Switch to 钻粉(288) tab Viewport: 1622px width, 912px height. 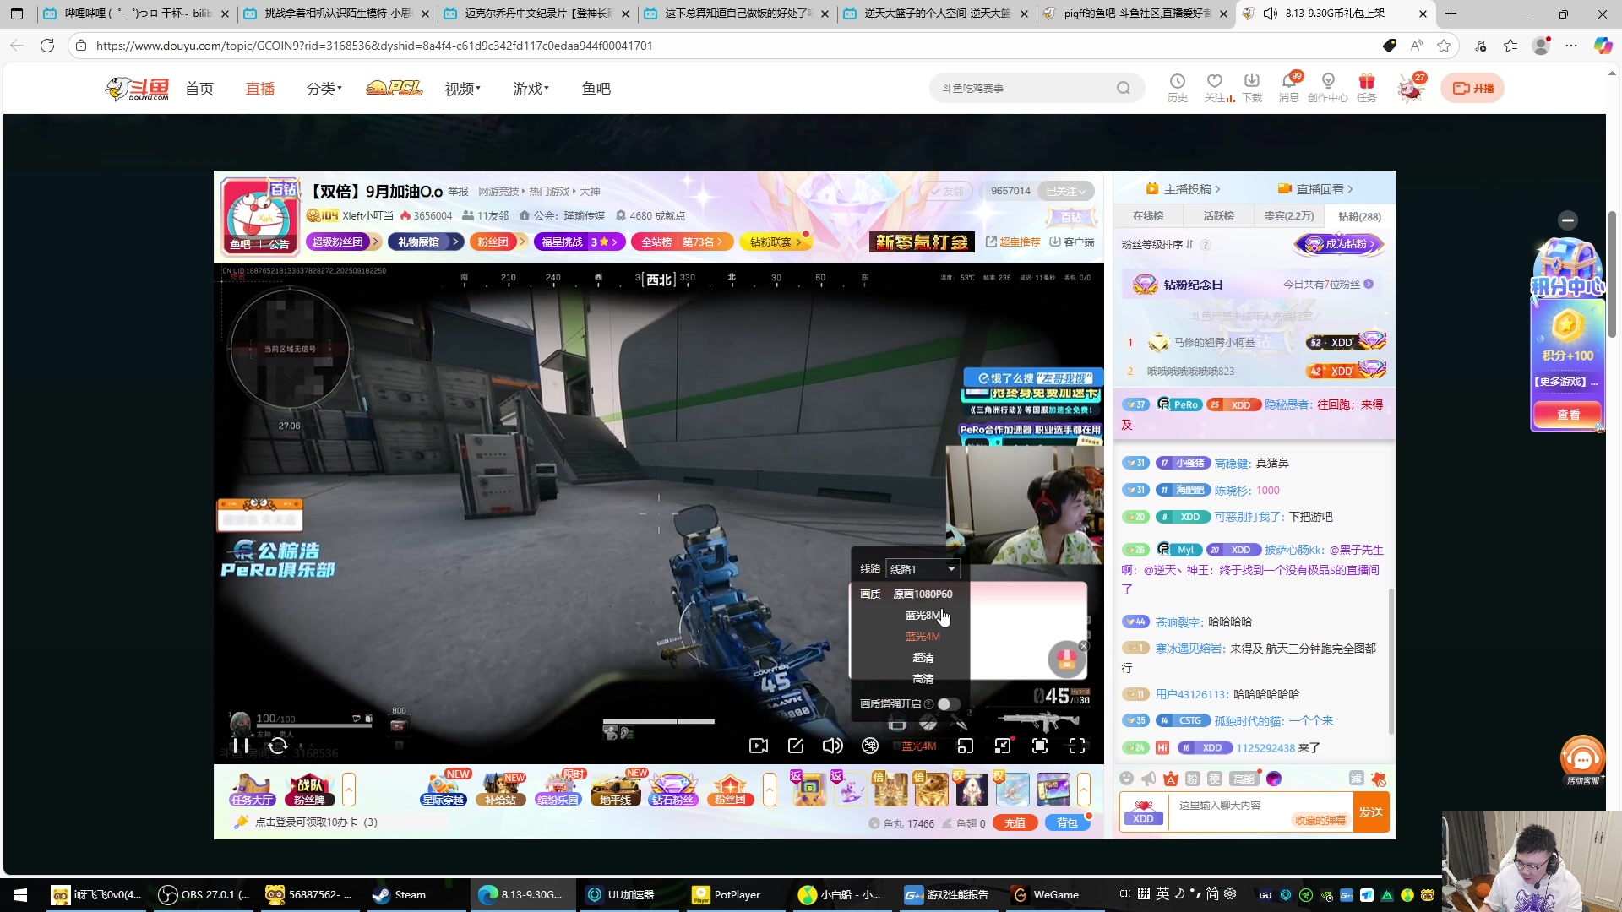(x=1359, y=217)
